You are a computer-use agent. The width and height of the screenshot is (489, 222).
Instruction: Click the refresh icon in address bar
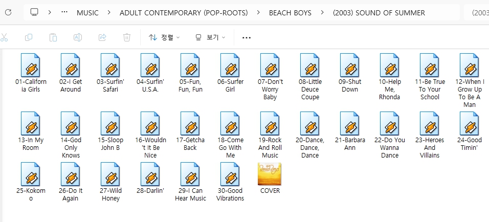(x=8, y=12)
